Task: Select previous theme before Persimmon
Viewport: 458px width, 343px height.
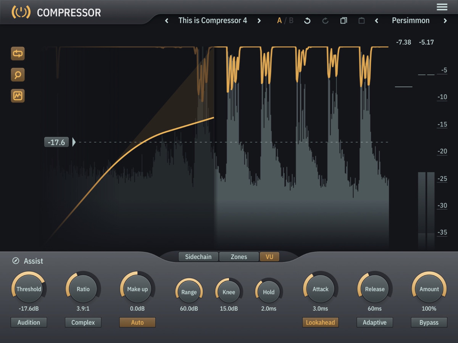Action: [377, 21]
